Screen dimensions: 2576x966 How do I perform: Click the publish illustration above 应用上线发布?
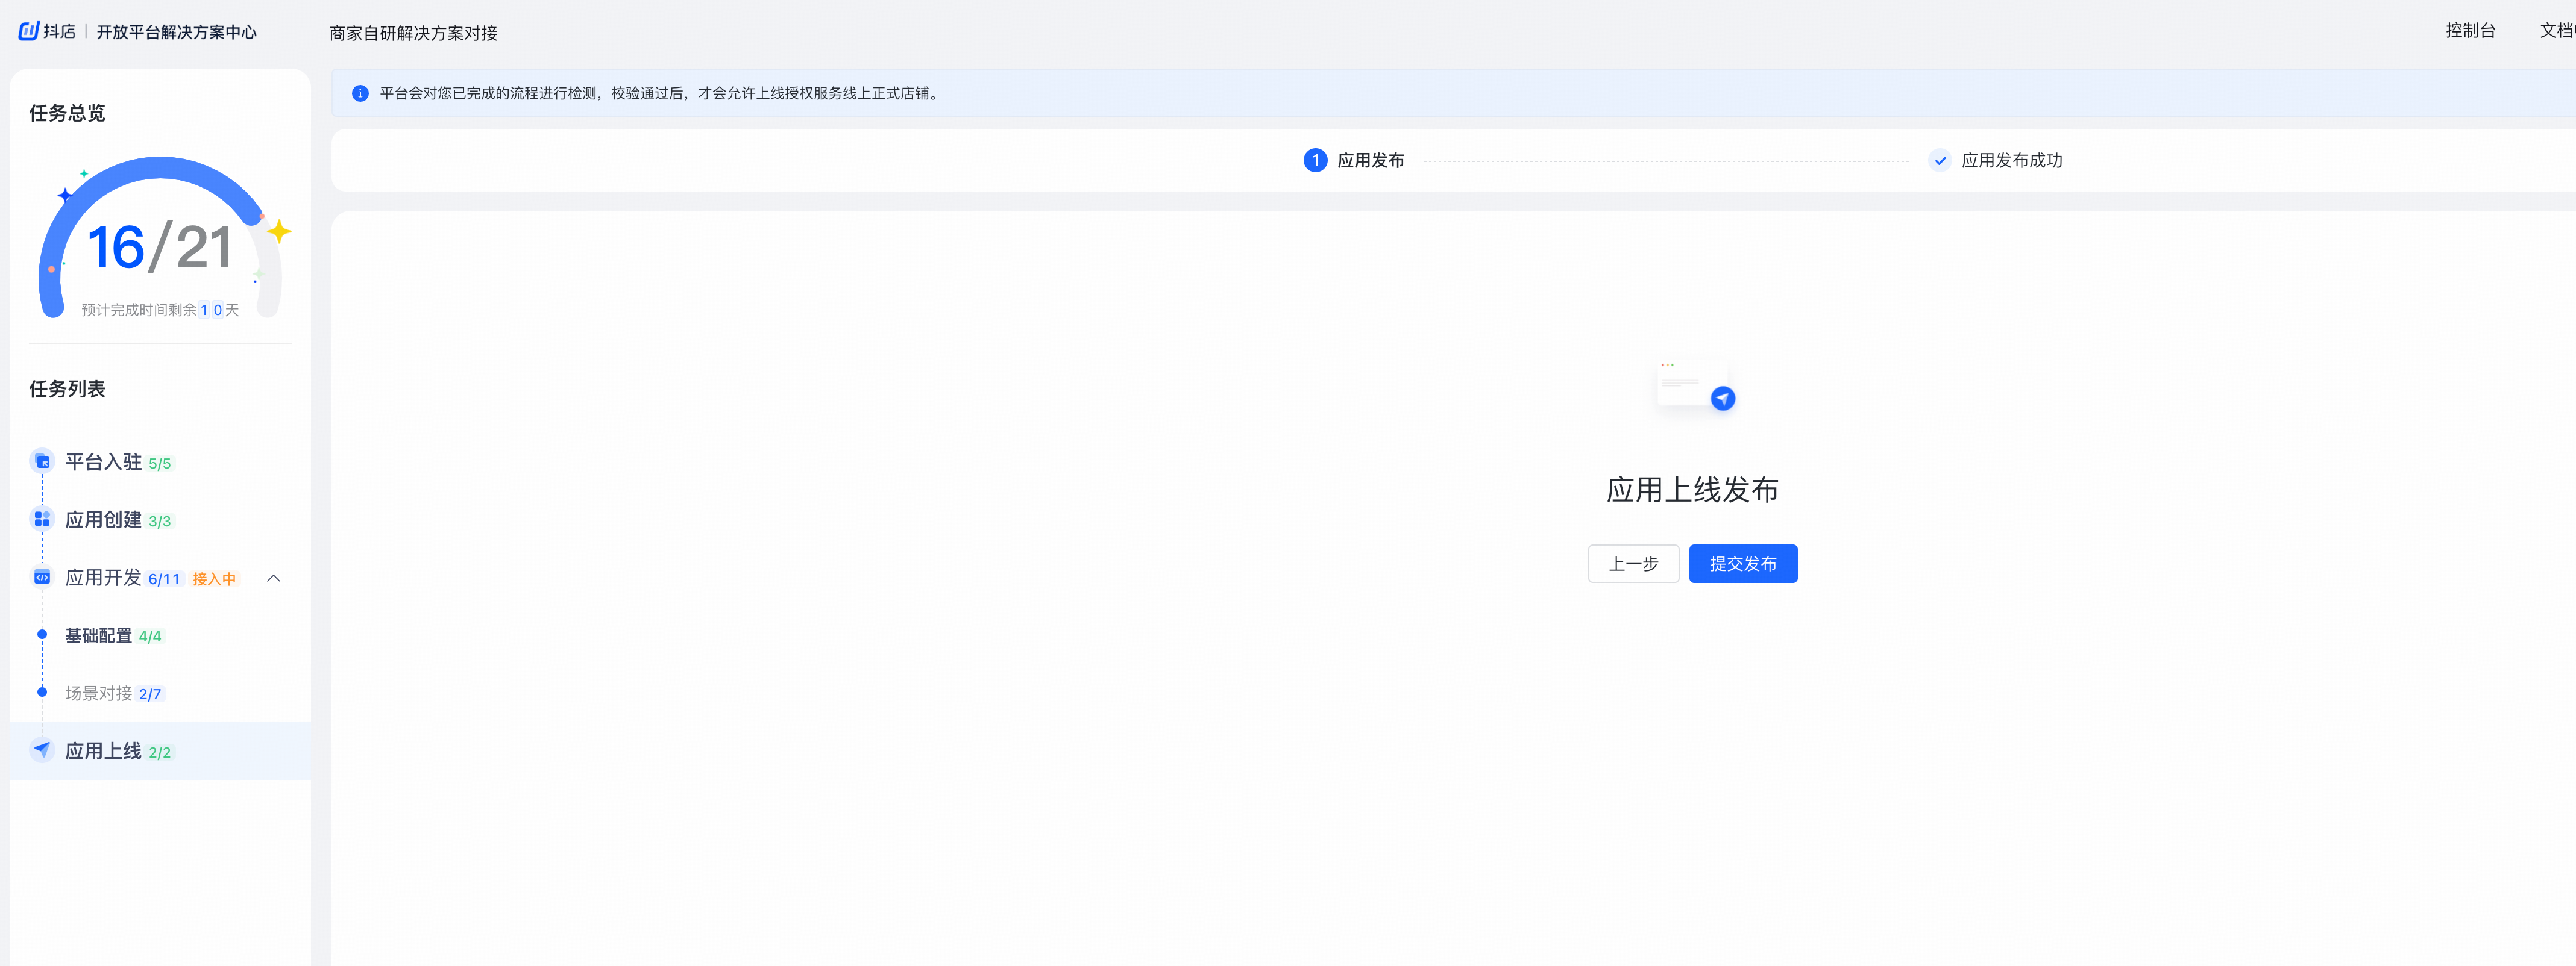1696,385
